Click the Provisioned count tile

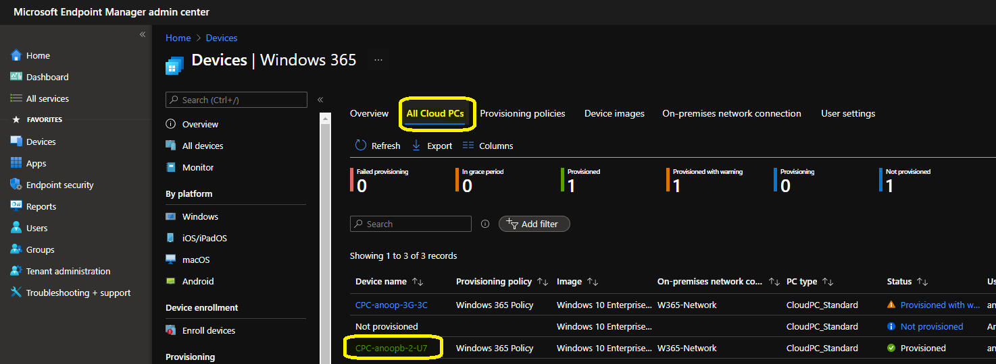(582, 181)
